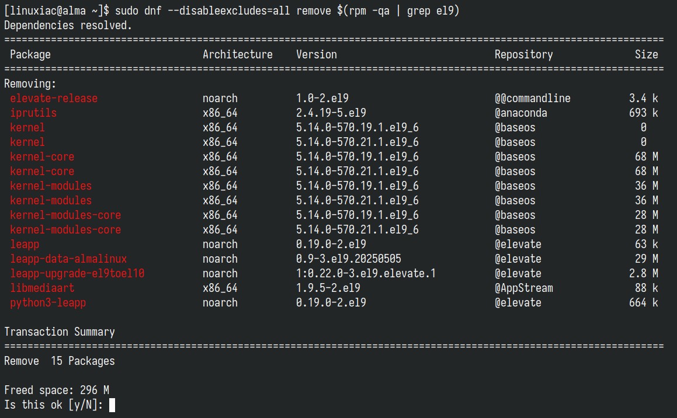The width and height of the screenshot is (677, 418).
Task: Click the leapp-upgrade-el9toel10 package name
Action: pyautogui.click(x=77, y=273)
